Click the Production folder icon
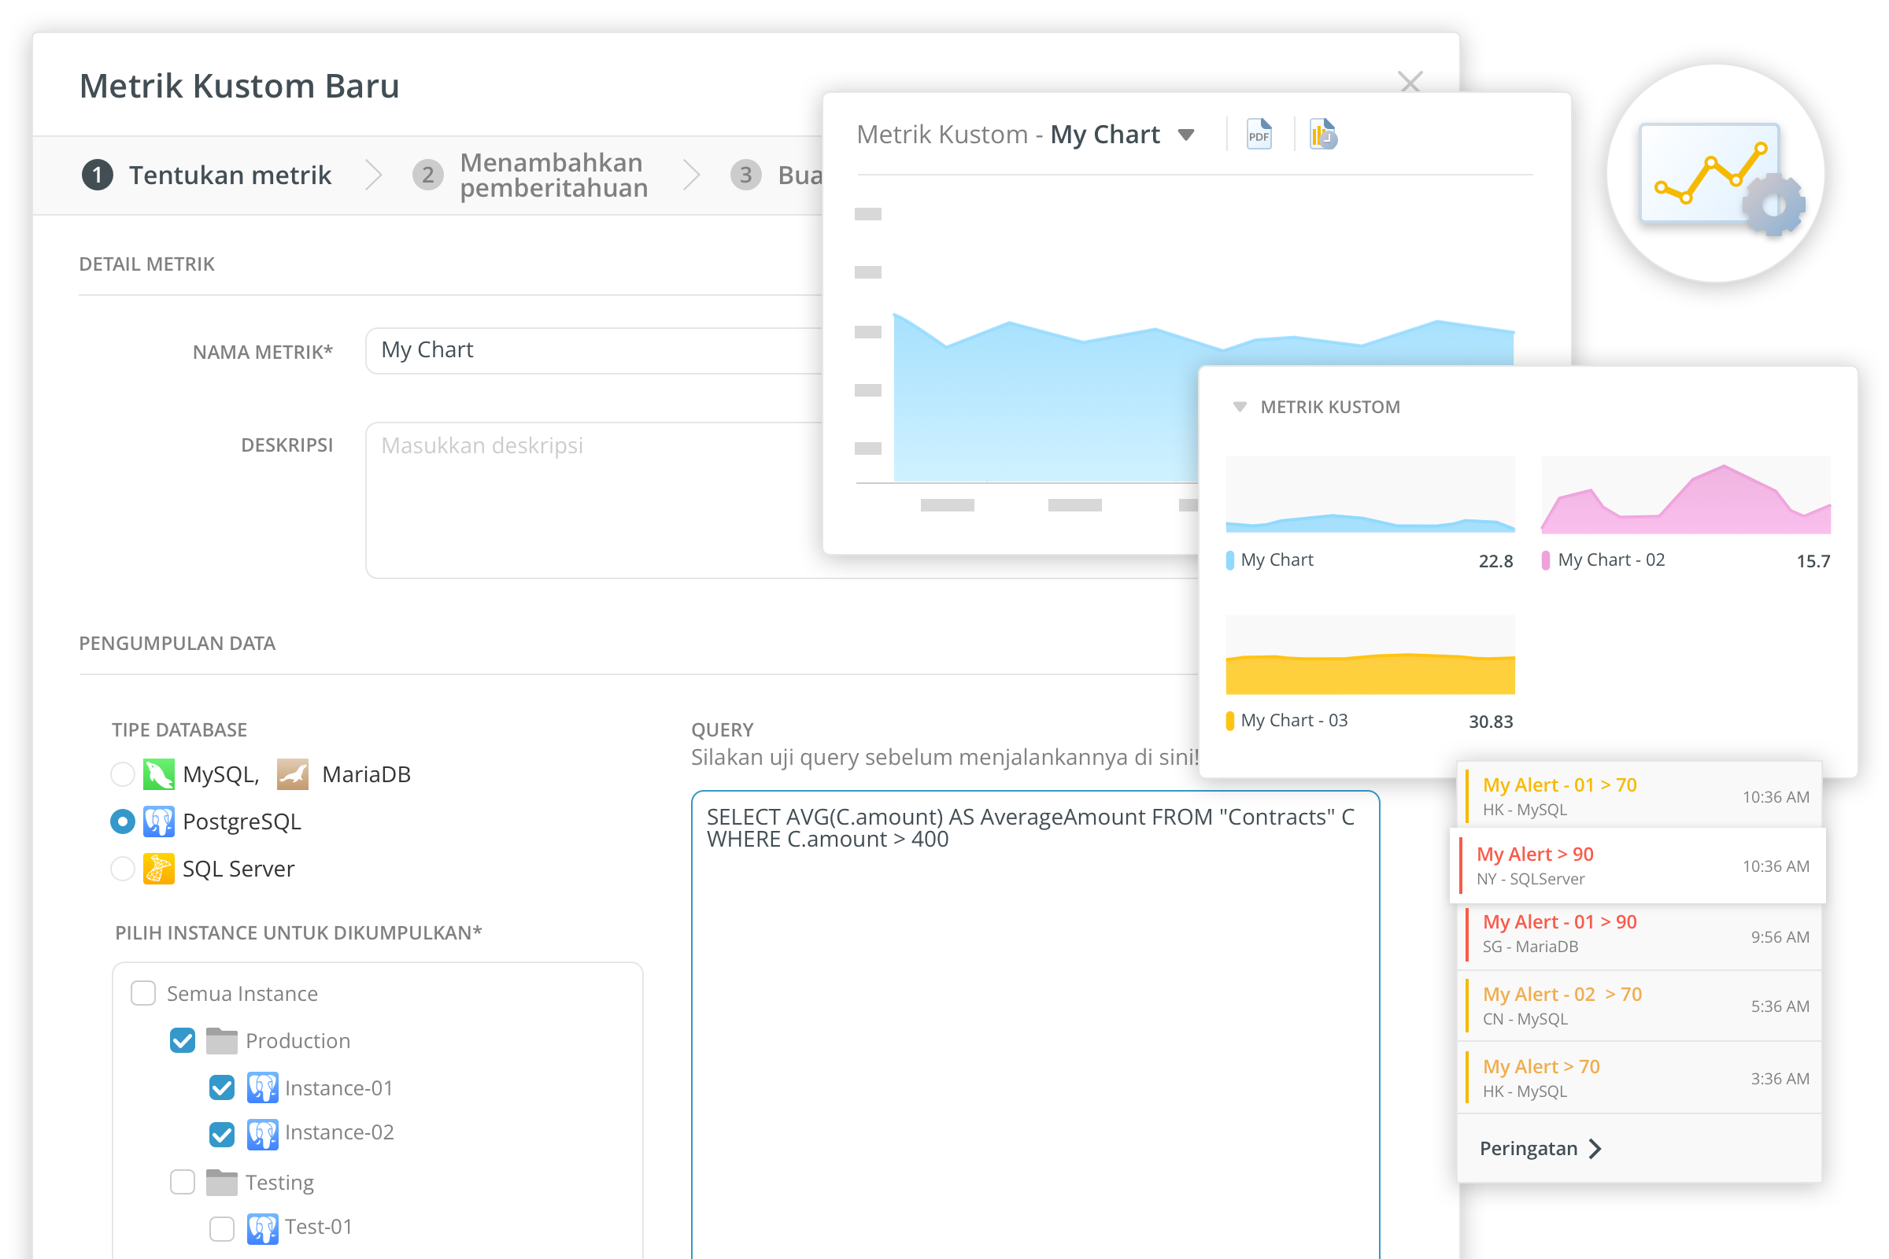The image size is (1889, 1259). click(x=222, y=1040)
